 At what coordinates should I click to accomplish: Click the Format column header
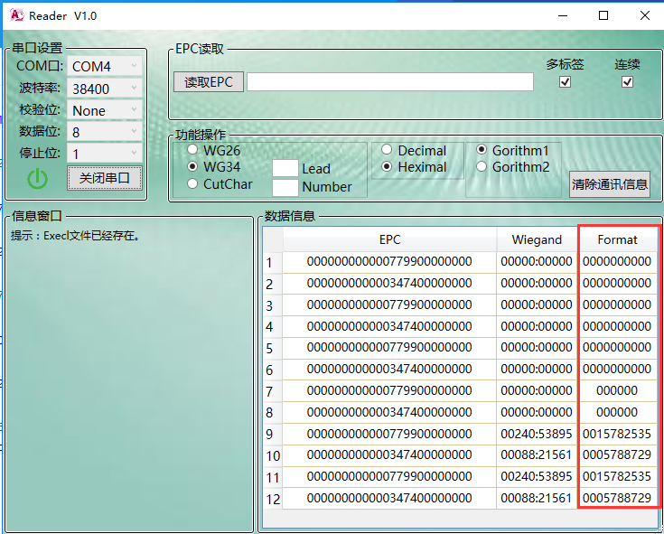click(x=617, y=239)
